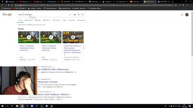Play video 'Герои 5: Кампания Некромант #2'
The height and width of the screenshot is (108, 193).
click(x=29, y=37)
